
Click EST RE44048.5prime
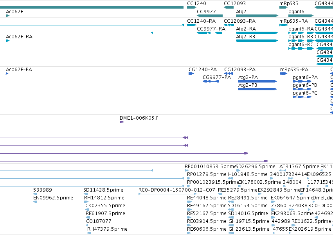(207, 198)
